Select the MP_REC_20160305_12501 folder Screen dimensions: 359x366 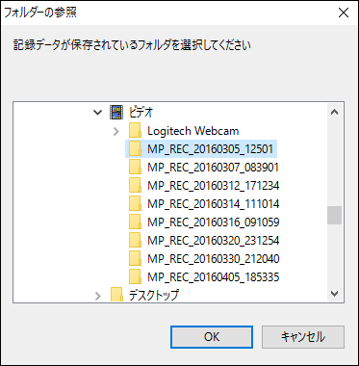(201, 149)
